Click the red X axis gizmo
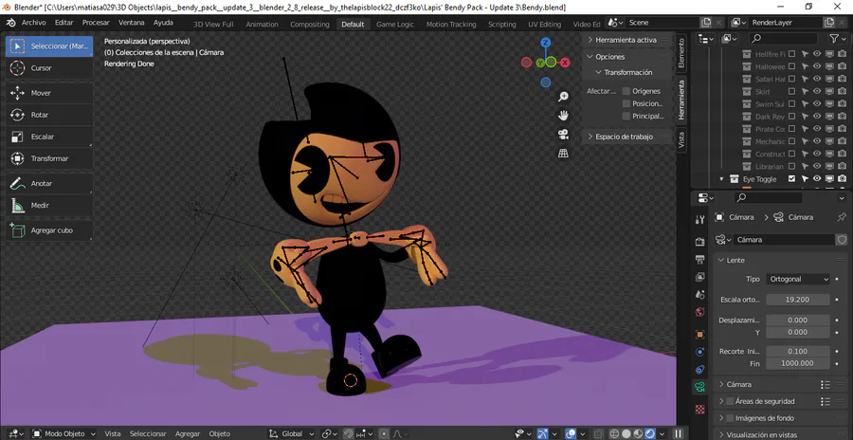853x440 pixels. (565, 63)
